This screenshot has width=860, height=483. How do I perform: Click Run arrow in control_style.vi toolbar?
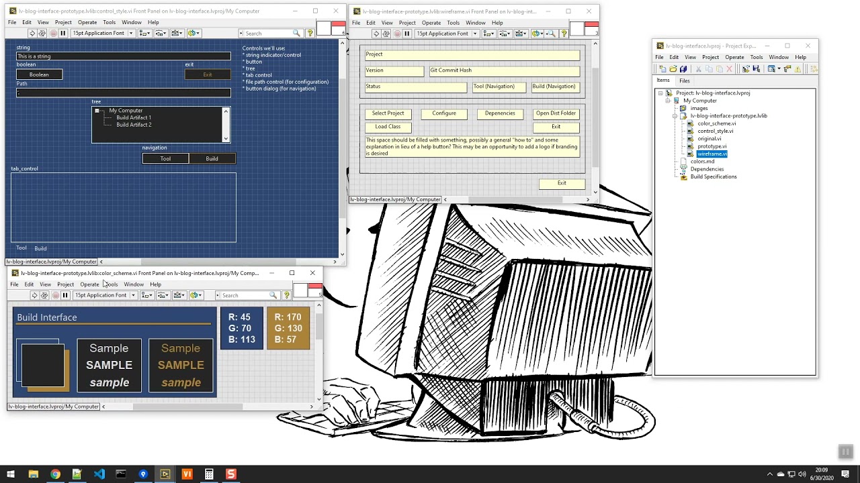click(32, 33)
